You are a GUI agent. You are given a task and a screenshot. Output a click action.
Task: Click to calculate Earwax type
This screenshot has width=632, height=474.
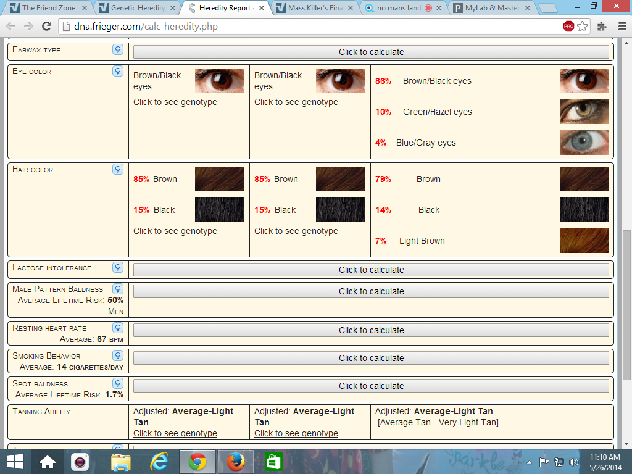[371, 52]
